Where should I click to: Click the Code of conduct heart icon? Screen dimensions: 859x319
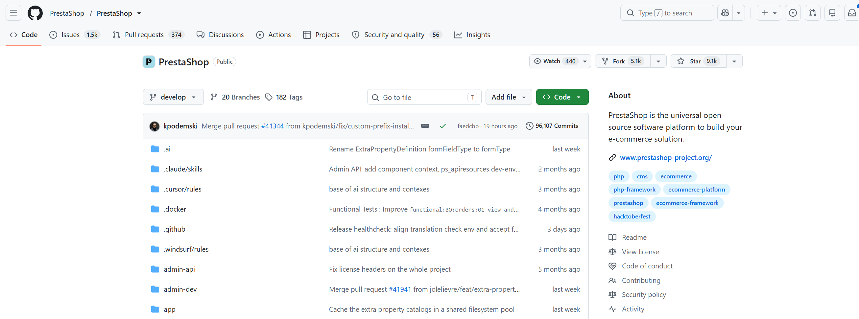pyautogui.click(x=612, y=266)
